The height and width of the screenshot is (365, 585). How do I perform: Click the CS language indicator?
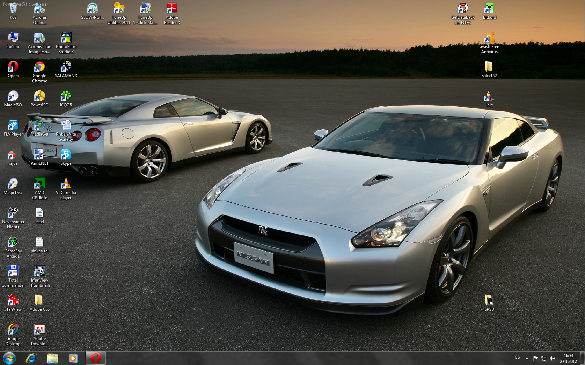coord(517,358)
